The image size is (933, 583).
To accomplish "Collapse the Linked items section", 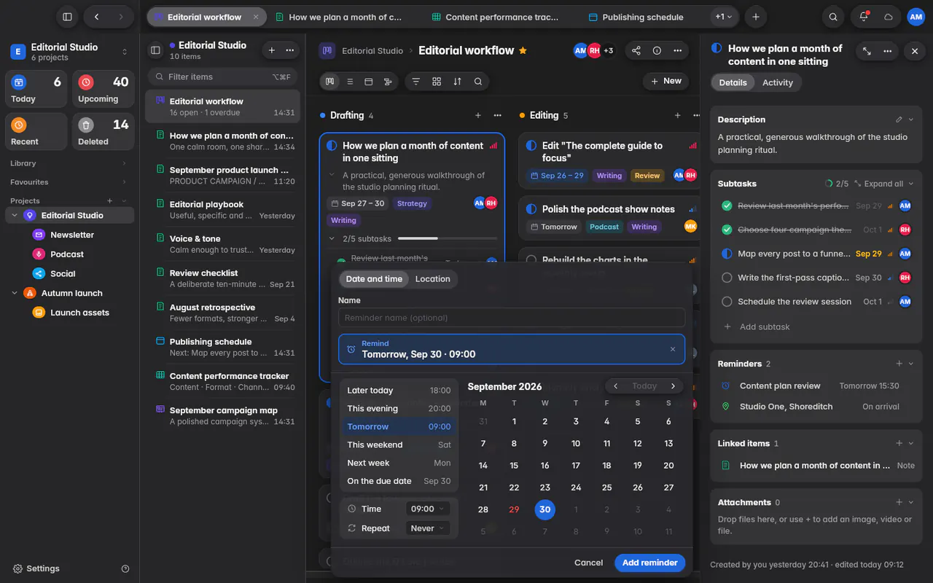I will (910, 443).
